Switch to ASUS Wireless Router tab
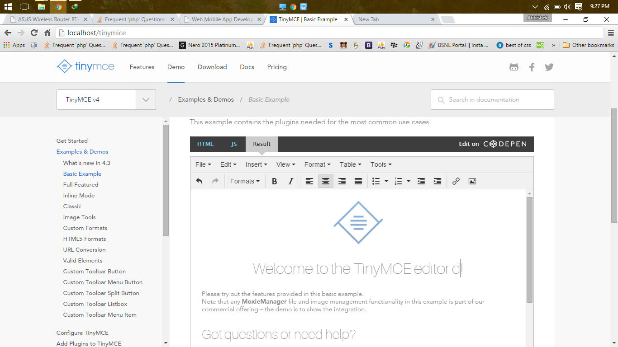 click(48, 19)
